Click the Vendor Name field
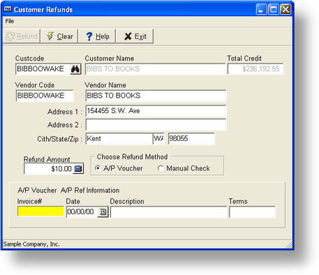Image resolution: width=319 pixels, height=275 pixels. coord(156,96)
